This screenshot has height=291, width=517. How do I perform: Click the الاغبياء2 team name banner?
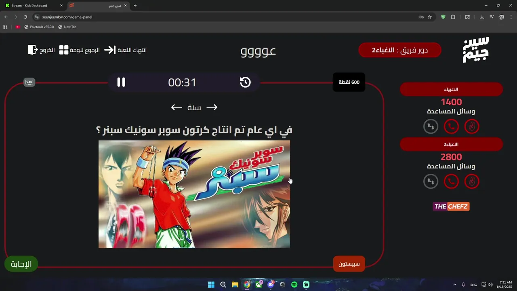click(x=451, y=144)
